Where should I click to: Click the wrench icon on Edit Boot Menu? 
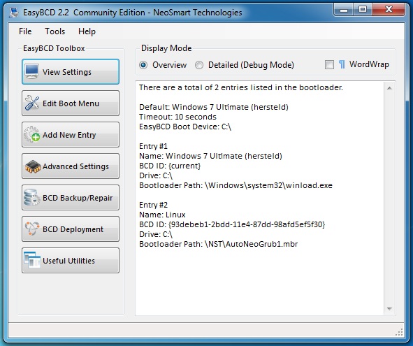(32, 103)
